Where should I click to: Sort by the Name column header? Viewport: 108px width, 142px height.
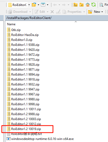coord(11,24)
